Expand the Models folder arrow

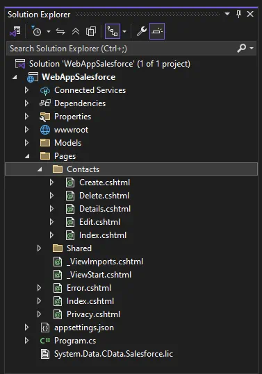click(x=26, y=143)
